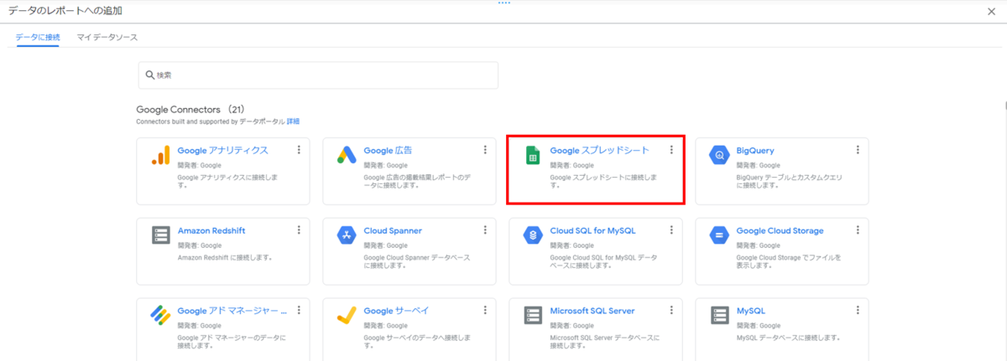Open the 詳細 link
This screenshot has width=1007, height=361.
tap(293, 121)
